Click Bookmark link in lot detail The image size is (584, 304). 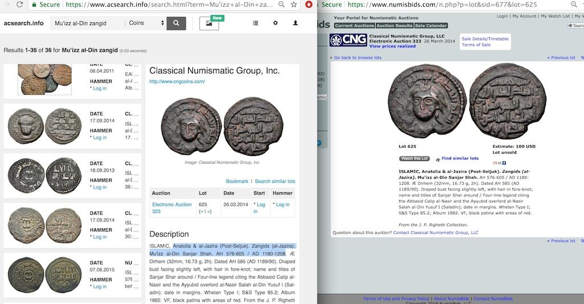(237, 182)
